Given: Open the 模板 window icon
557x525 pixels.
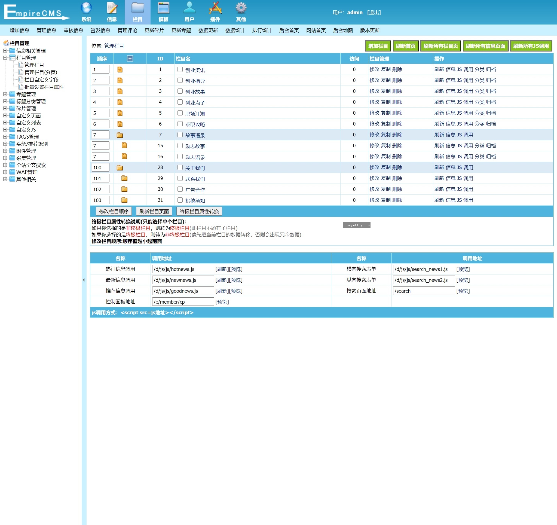Looking at the screenshot, I should click(x=163, y=8).
